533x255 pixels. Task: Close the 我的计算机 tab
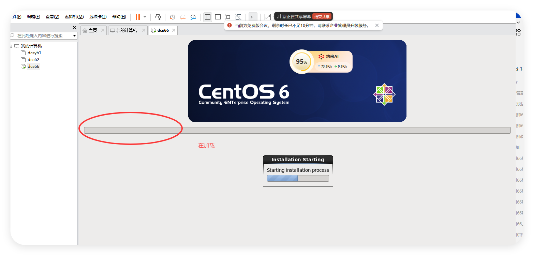[144, 30]
